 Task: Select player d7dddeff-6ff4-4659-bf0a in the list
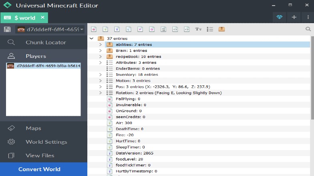click(x=43, y=65)
